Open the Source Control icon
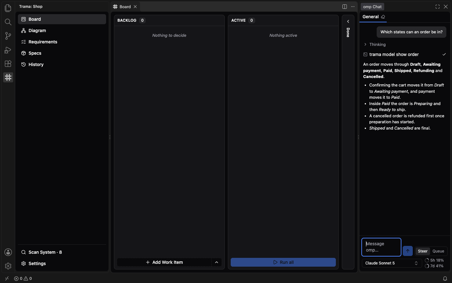Viewport: 452px width, 283px height. coord(8,36)
